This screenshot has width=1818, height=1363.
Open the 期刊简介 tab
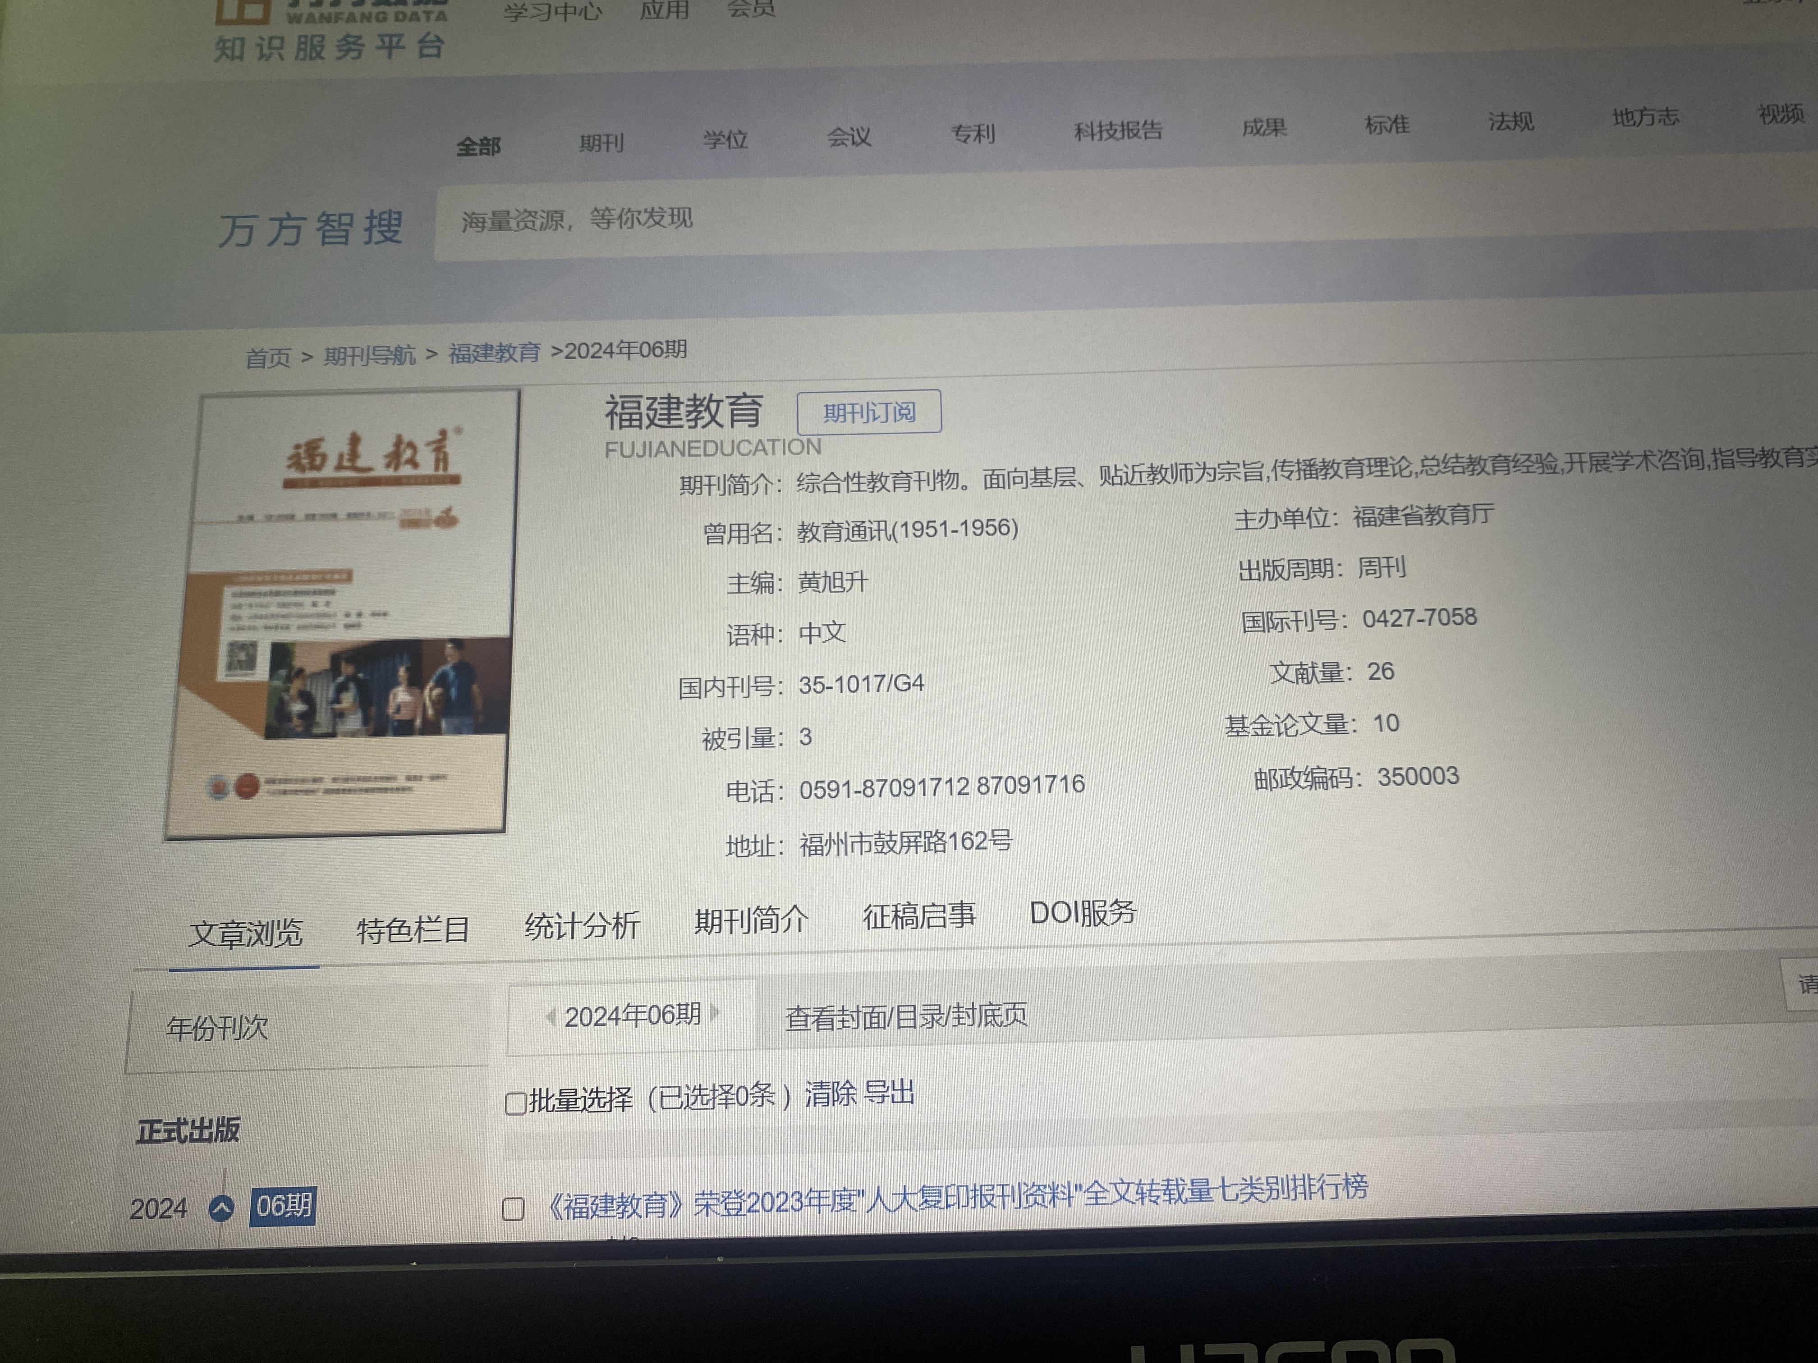click(751, 920)
